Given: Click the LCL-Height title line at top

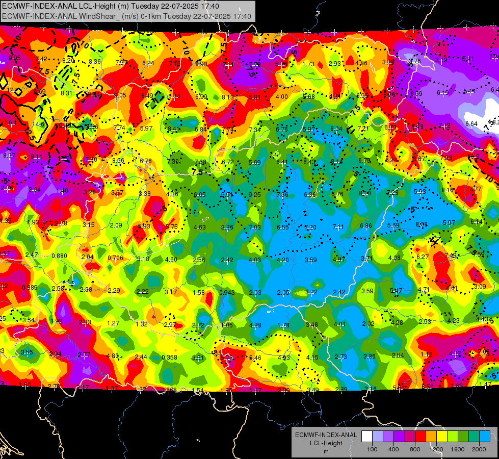Looking at the screenshot, I should [110, 6].
